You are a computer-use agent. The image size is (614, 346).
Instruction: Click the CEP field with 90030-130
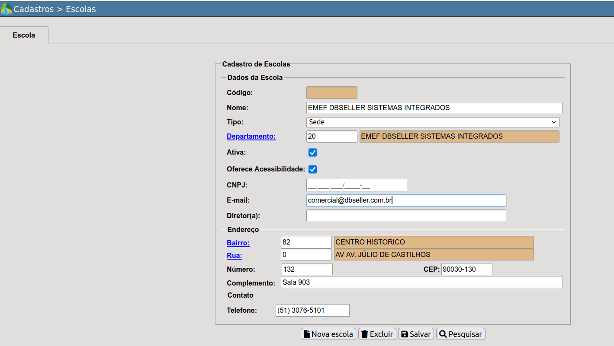(x=466, y=269)
